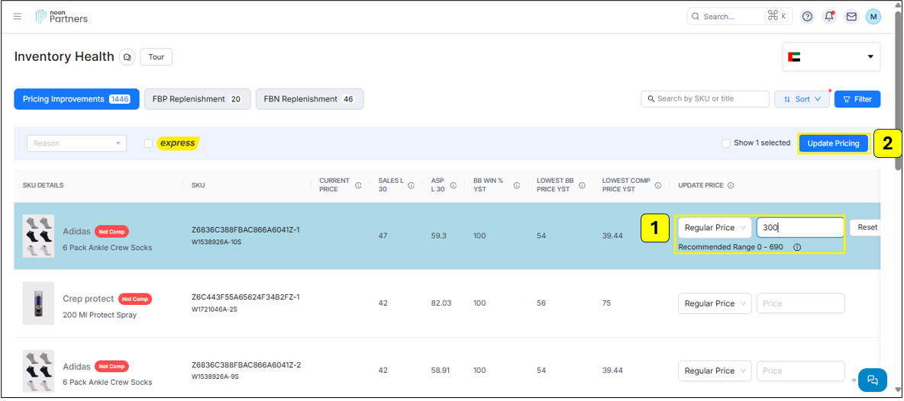904x401 pixels.
Task: Click info icon next to Recommended Range
Action: click(x=796, y=247)
